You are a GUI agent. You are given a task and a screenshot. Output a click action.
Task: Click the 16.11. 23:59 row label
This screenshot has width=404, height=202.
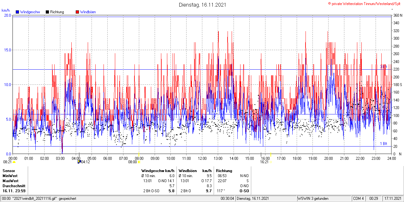coord(14,191)
